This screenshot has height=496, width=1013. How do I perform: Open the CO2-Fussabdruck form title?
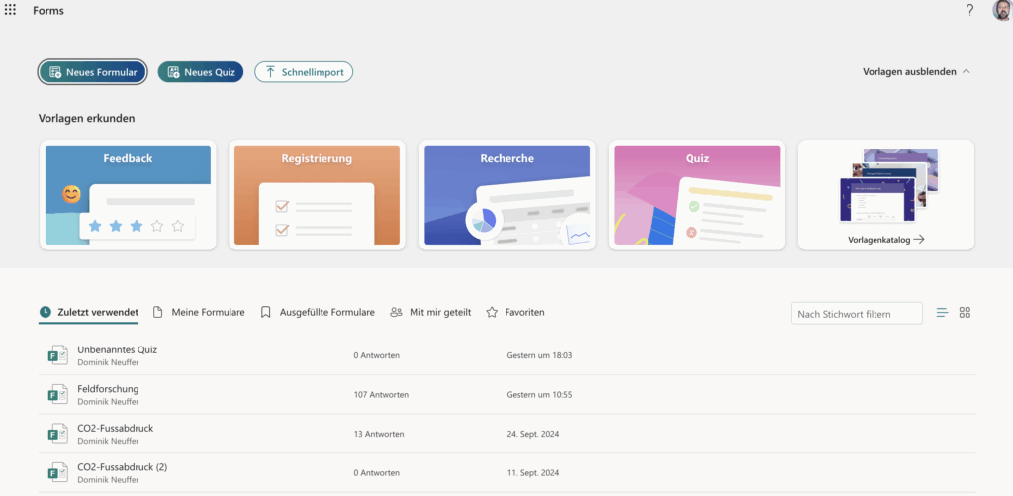(x=116, y=428)
